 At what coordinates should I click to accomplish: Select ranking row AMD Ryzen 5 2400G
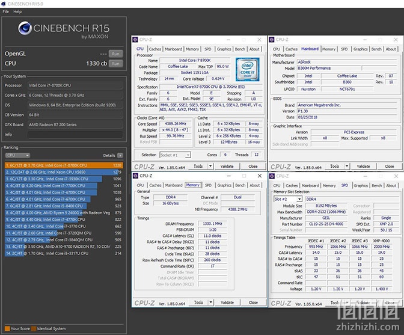(64, 213)
